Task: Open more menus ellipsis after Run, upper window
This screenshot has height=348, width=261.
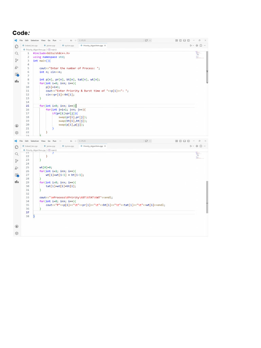Action: click(60, 40)
